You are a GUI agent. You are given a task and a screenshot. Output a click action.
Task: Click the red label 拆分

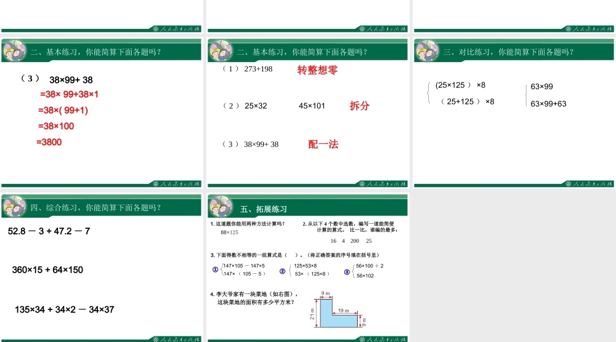[360, 106]
